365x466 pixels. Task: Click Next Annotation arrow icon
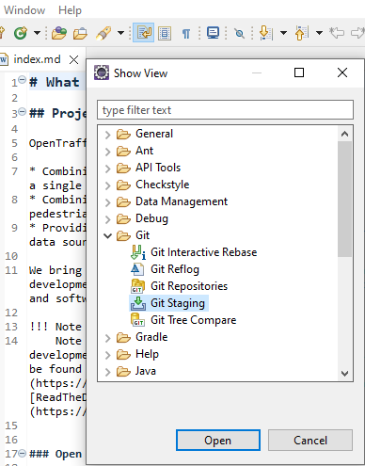tap(265, 33)
